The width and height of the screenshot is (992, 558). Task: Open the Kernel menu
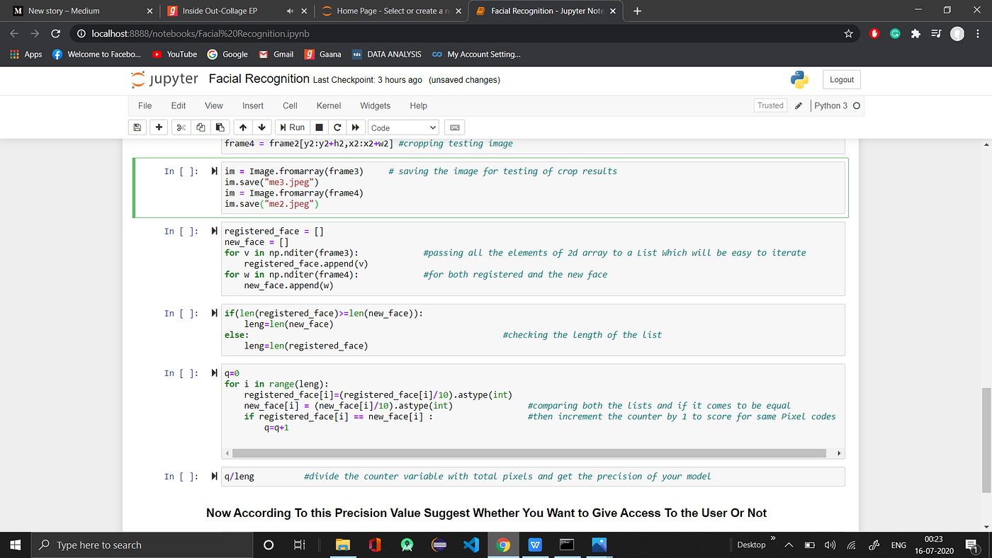[329, 106]
